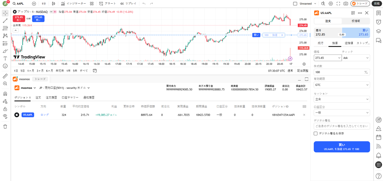Take a chart snapshot with camera icon
Viewport: 383px width, 181px height.
pos(346,4)
